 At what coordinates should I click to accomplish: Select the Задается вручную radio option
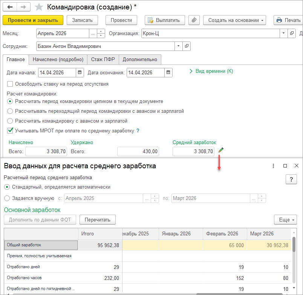pos(7,198)
